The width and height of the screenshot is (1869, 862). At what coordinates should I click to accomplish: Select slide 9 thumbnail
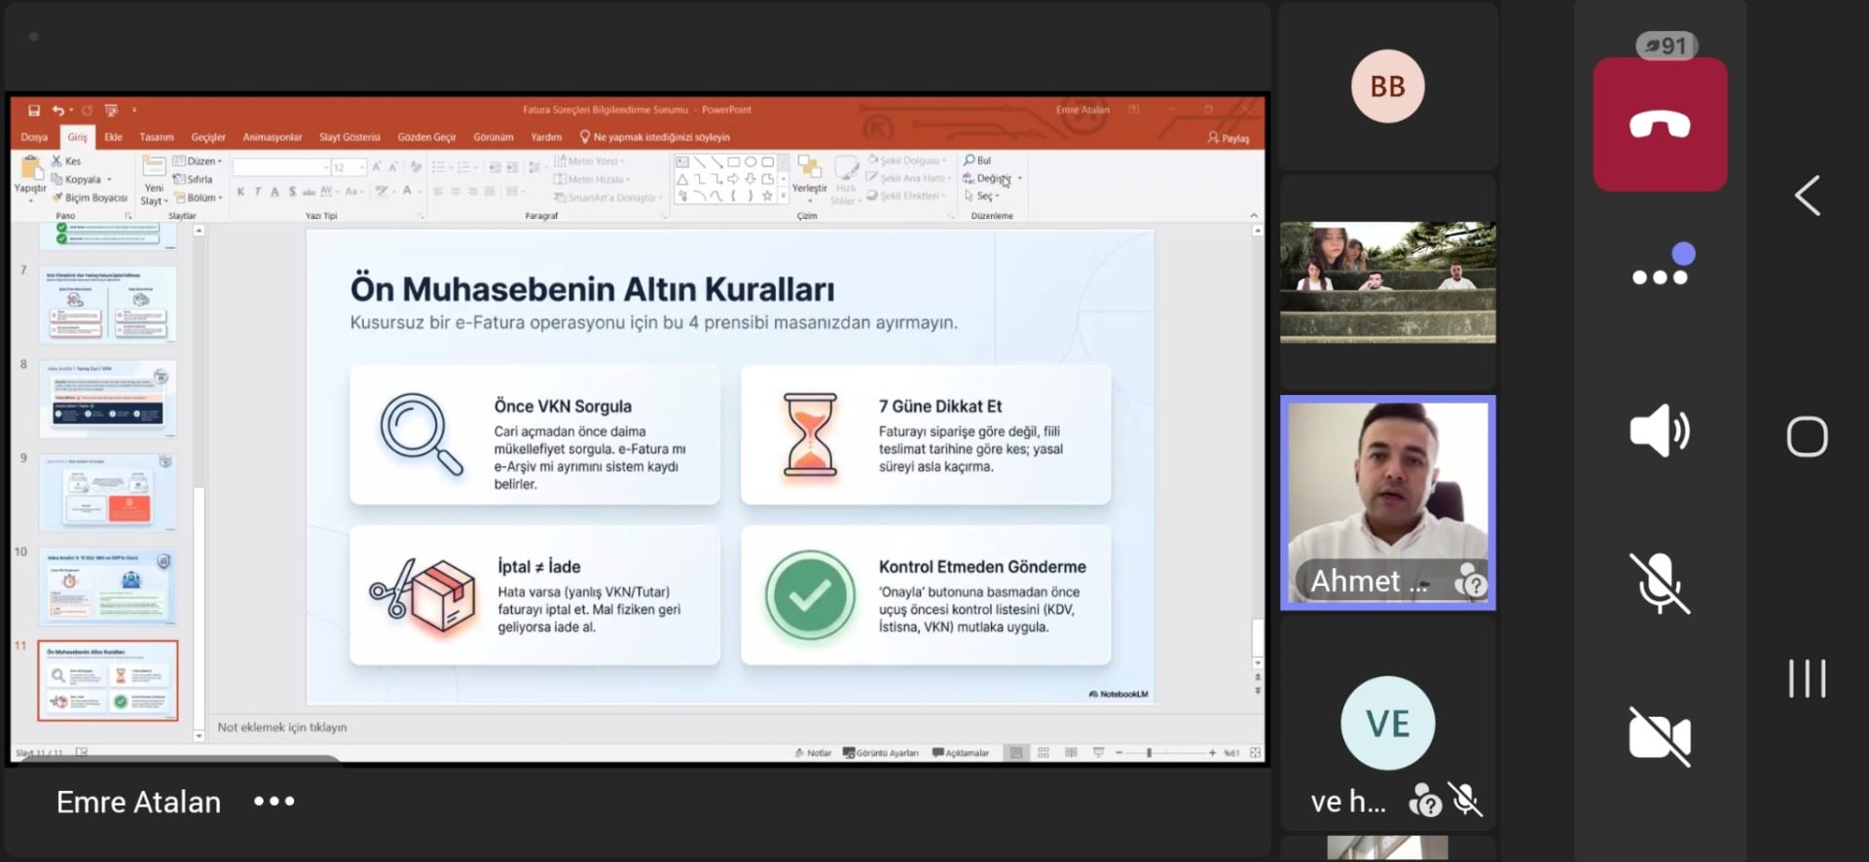(108, 492)
